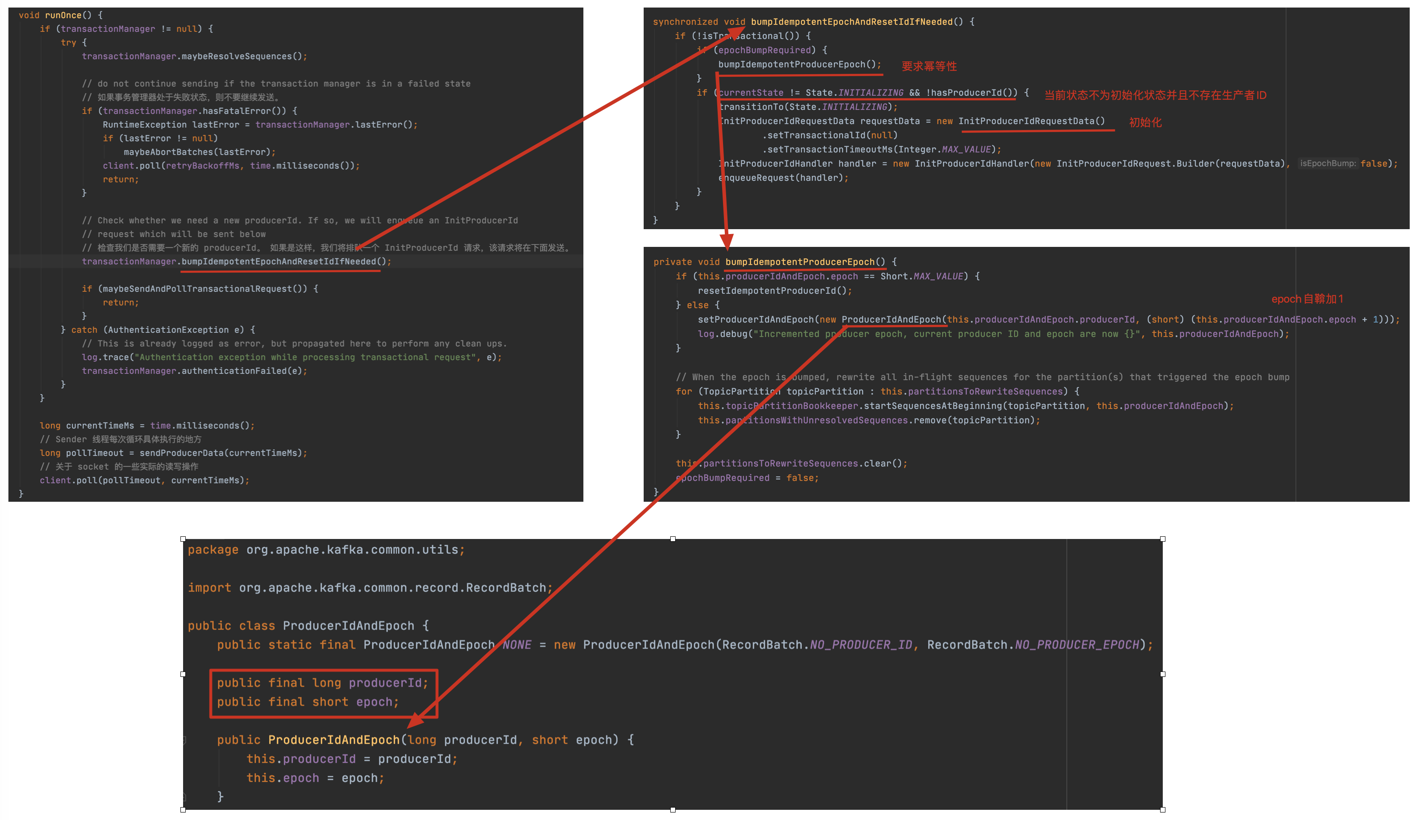Viewport: 1423px width, 820px height.
Task: Select the bottom-center handle of the selected ProducerIdAndEpoch image
Action: pos(673,810)
